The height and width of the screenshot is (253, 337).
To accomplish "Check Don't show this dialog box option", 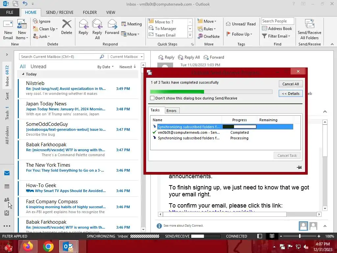I will (152, 98).
